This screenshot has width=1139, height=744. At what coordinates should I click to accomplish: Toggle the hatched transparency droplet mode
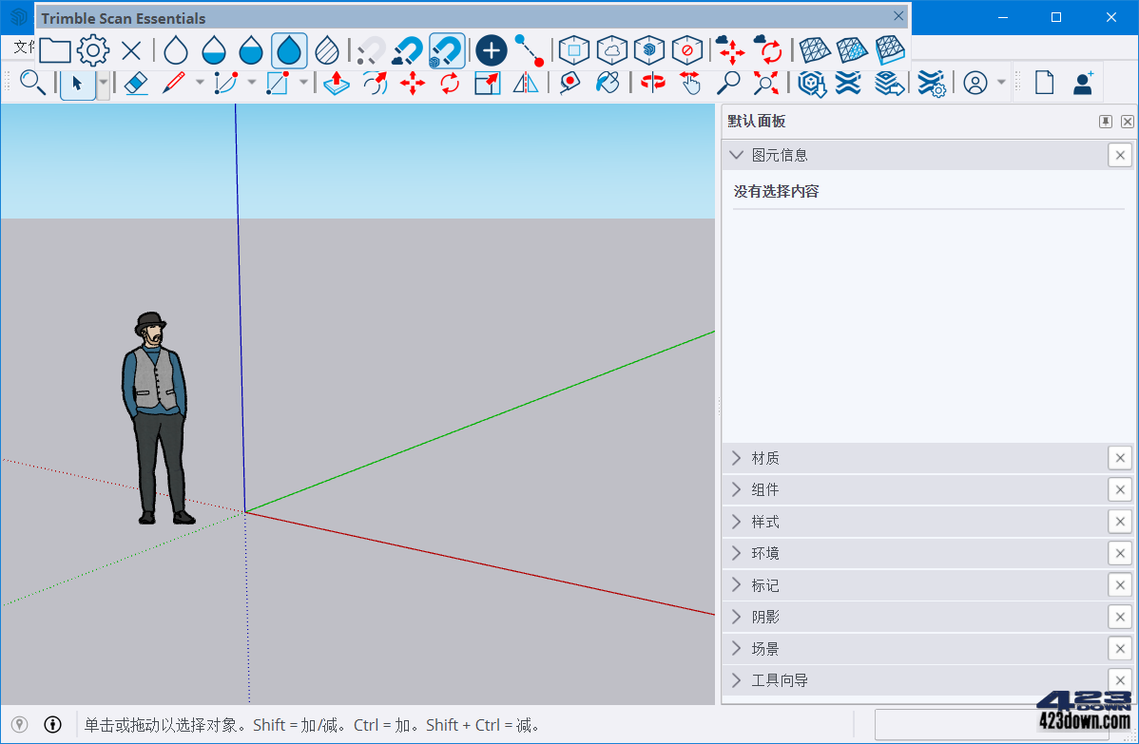[327, 49]
